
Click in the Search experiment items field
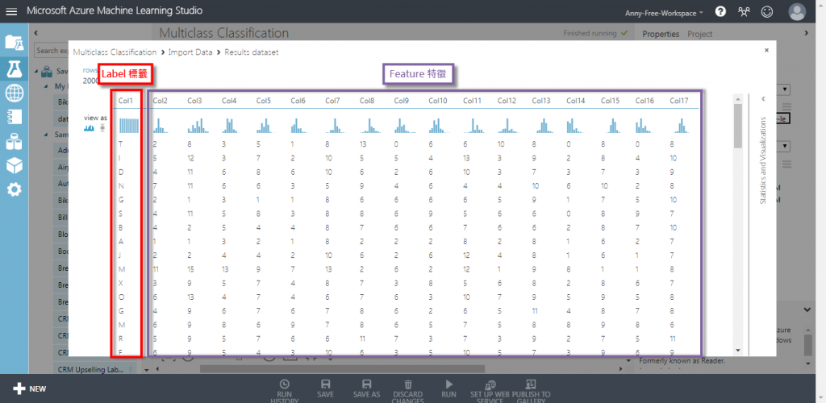[51, 51]
